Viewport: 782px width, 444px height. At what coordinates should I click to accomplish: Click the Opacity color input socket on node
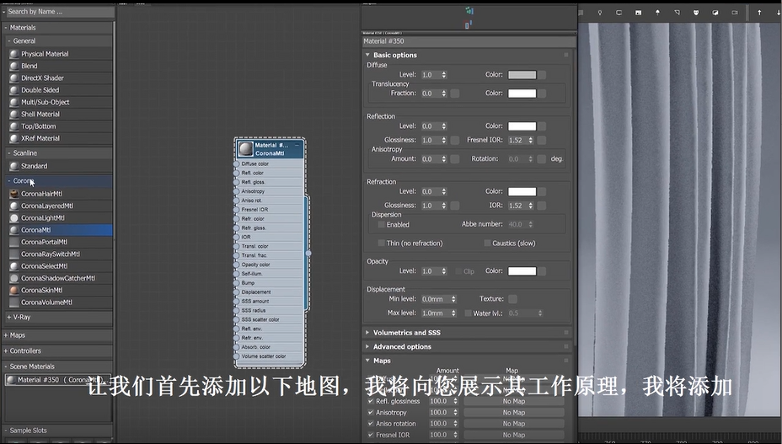point(237,265)
